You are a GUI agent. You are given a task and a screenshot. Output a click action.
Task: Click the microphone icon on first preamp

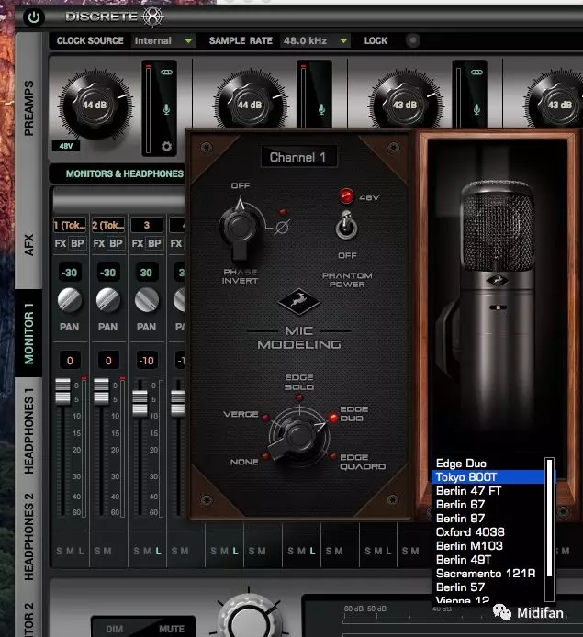(x=166, y=109)
